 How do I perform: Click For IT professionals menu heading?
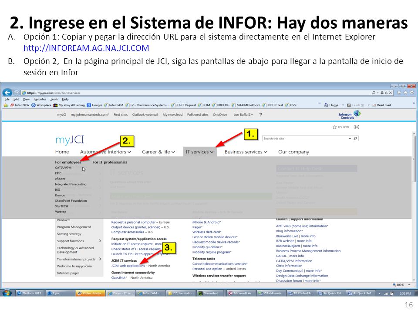click(x=110, y=162)
